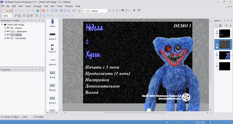Open Layers panel dropdown arrow

click(225, 21)
